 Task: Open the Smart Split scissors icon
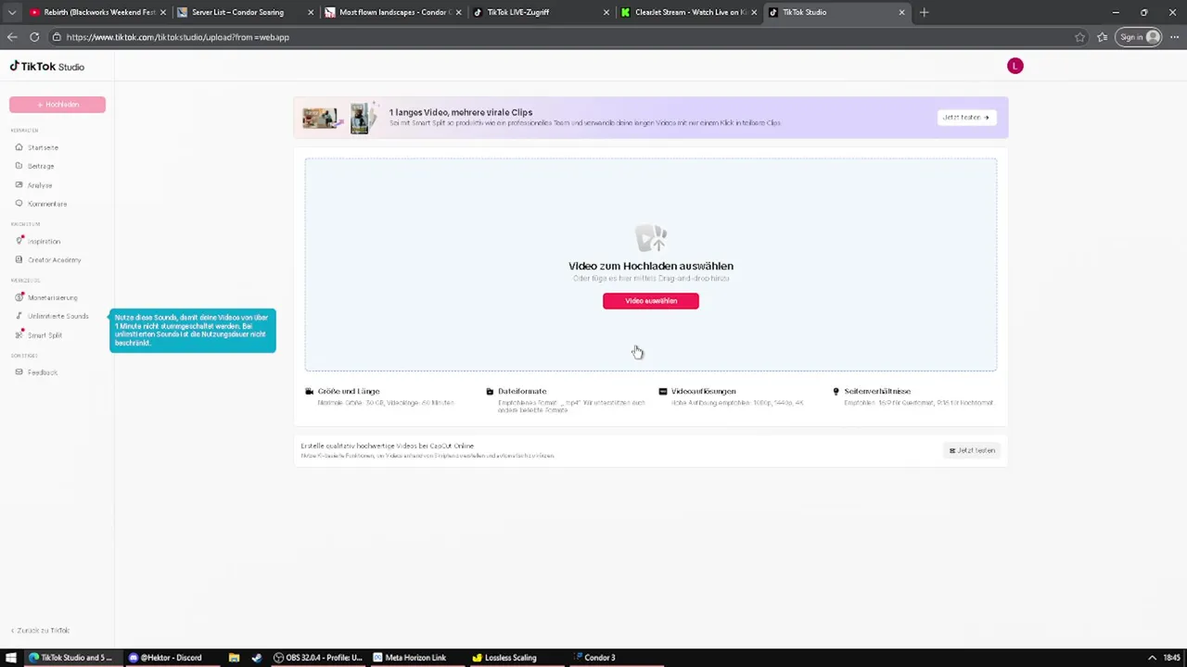click(x=19, y=335)
